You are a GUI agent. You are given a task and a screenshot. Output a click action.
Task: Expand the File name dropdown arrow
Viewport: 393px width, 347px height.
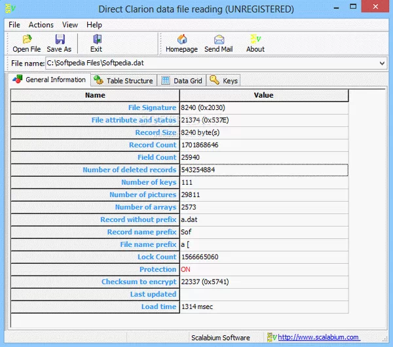[382, 63]
